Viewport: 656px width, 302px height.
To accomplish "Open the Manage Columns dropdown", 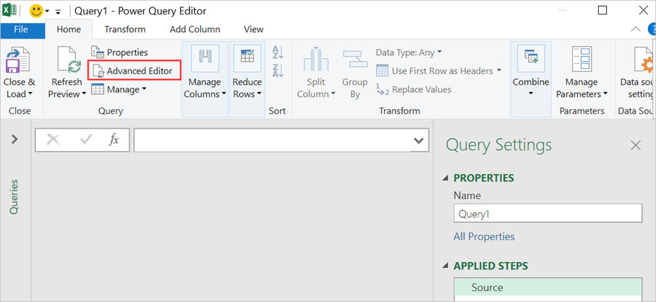I will tap(204, 72).
